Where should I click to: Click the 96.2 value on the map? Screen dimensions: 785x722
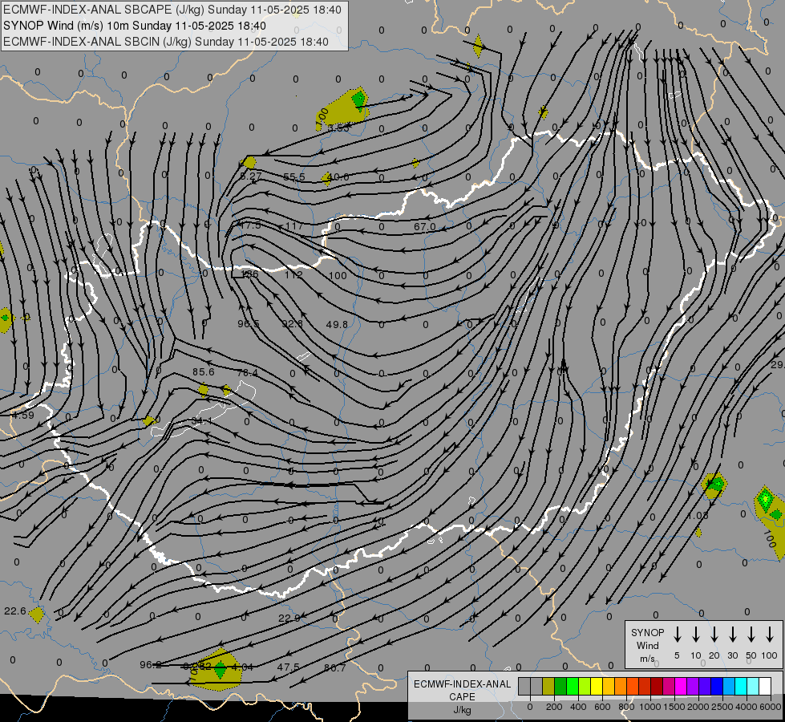(x=151, y=665)
